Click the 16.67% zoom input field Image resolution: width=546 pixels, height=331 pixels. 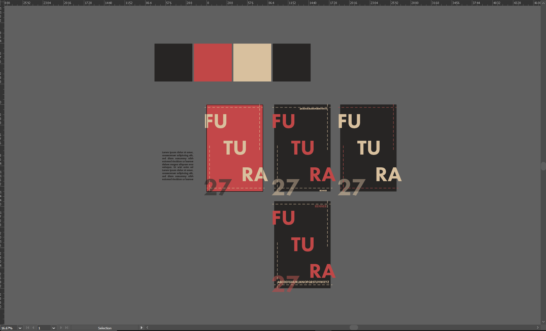pos(9,328)
